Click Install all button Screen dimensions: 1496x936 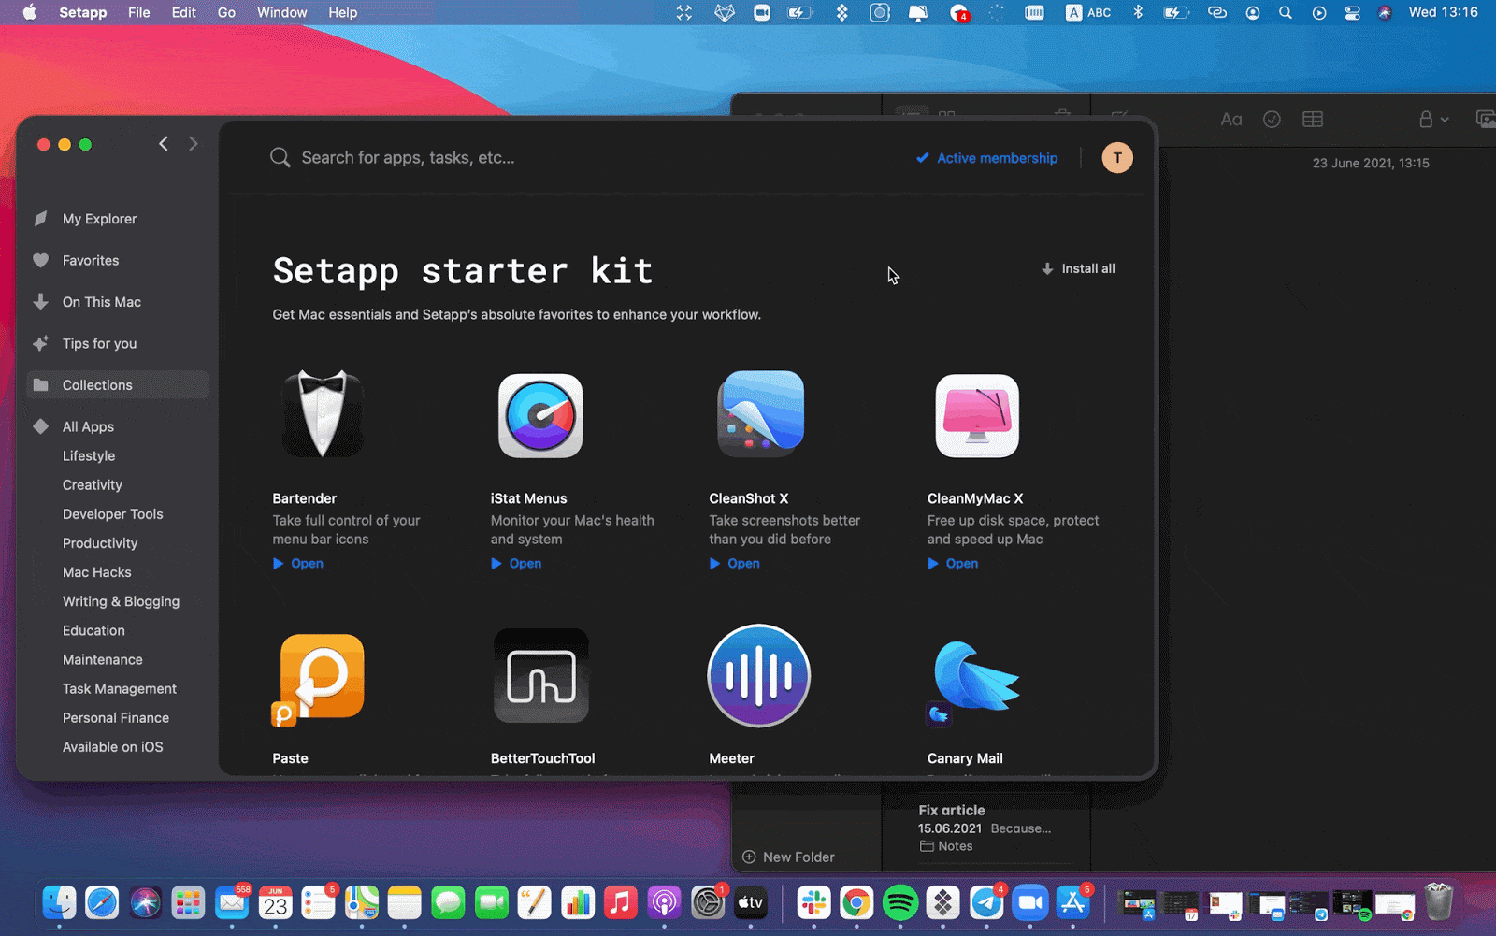pos(1078,268)
